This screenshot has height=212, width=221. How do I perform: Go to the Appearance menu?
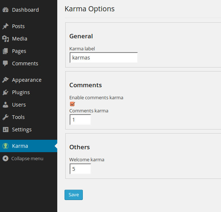28,80
